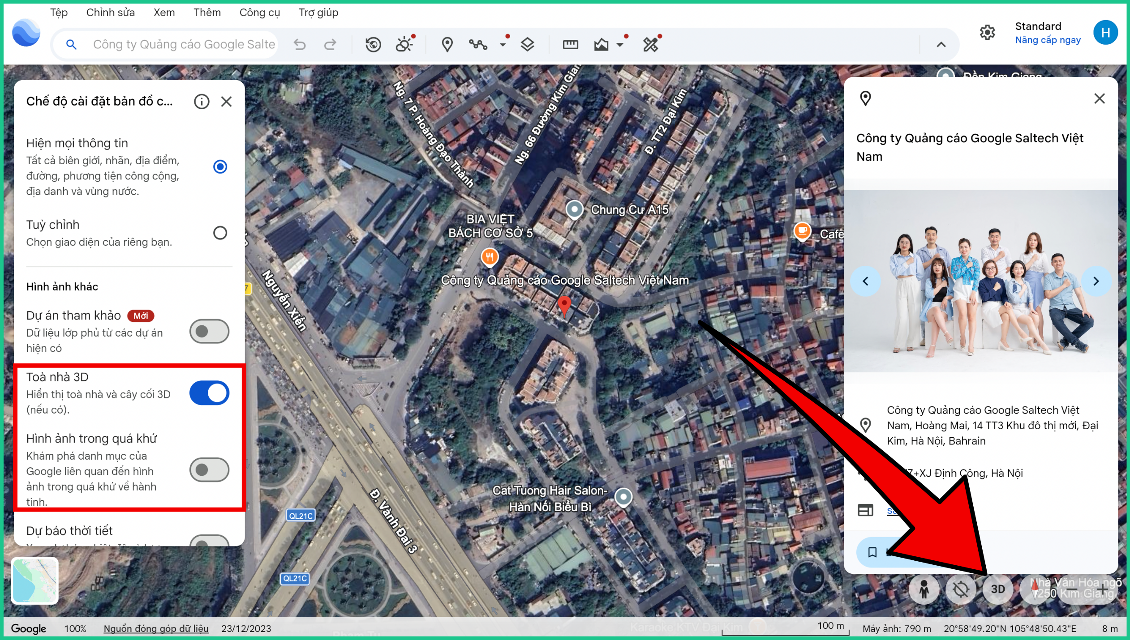Click the crossed pencil-ruler tool icon
The height and width of the screenshot is (640, 1130).
pyautogui.click(x=651, y=44)
